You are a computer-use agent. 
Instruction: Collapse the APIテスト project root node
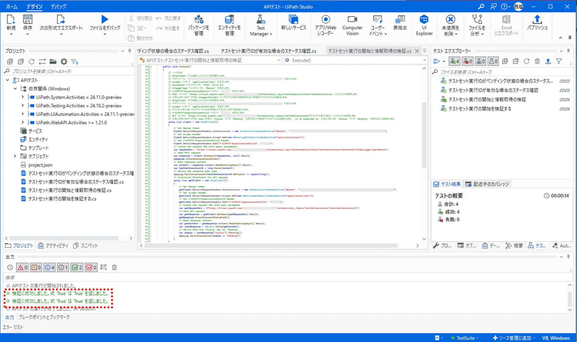point(8,80)
